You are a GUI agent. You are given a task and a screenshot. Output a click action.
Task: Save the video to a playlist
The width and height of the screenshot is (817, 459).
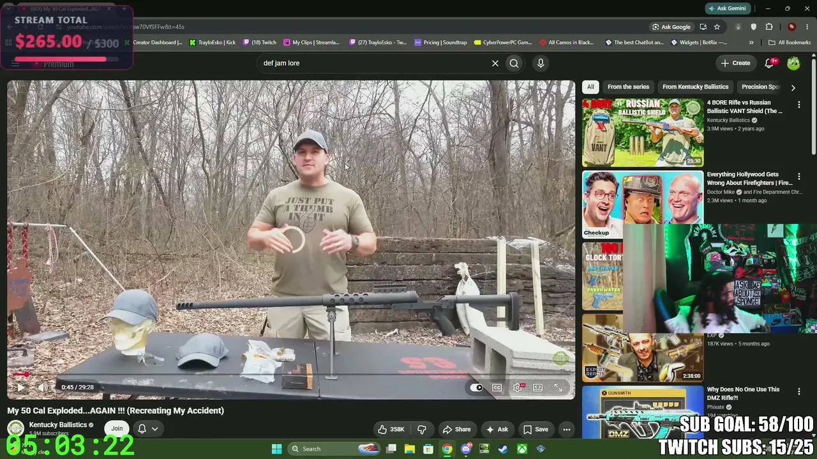coord(535,429)
